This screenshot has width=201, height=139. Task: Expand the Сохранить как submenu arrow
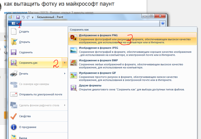[65, 63]
